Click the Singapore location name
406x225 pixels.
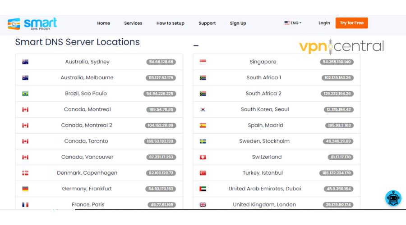[x=263, y=62]
